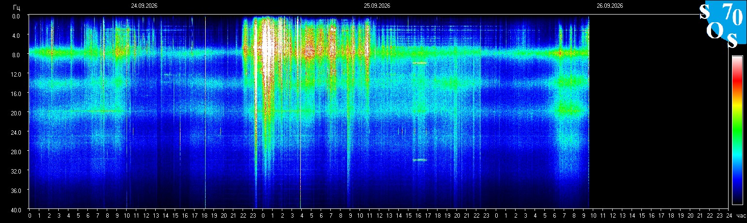The width and height of the screenshot is (747, 223).
Task: Select the 24.09.2026 date label
Action: (144, 6)
